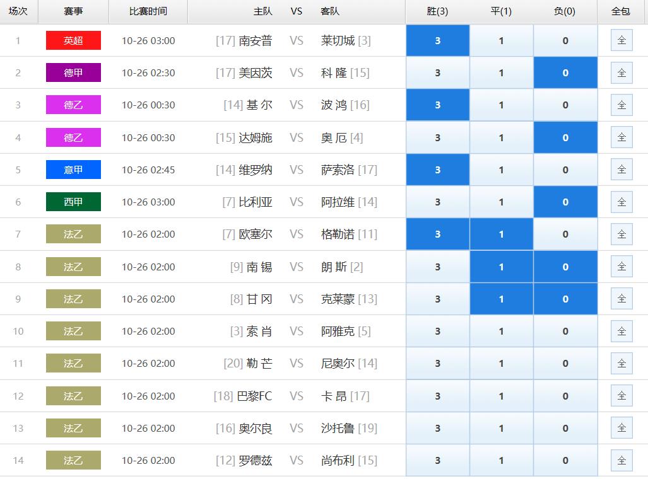The image size is (648, 479).
Task: Click the 负(0) column header
Action: click(x=565, y=11)
